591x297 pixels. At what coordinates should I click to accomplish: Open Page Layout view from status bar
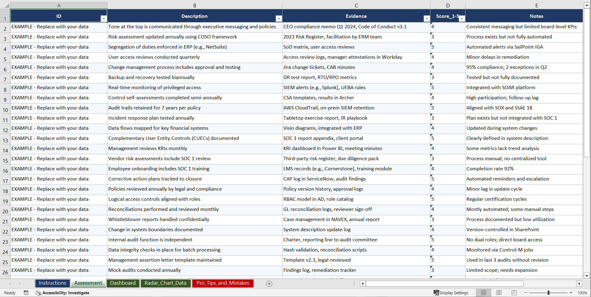(499, 293)
